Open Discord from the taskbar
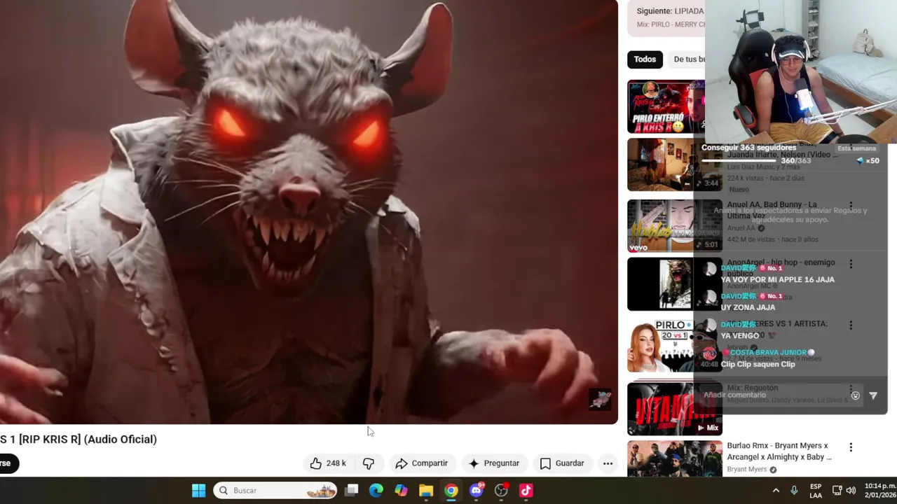Image resolution: width=897 pixels, height=504 pixels. click(x=477, y=491)
